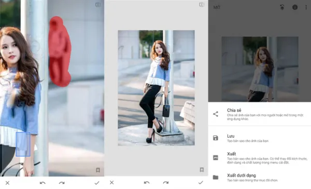Image resolution: width=311 pixels, height=189 pixels.
Task: Tap the dimmed photo preview in third screen
Action: click(260, 69)
